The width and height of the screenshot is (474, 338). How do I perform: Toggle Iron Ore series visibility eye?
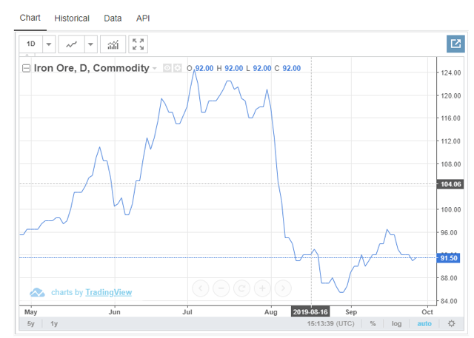point(167,68)
